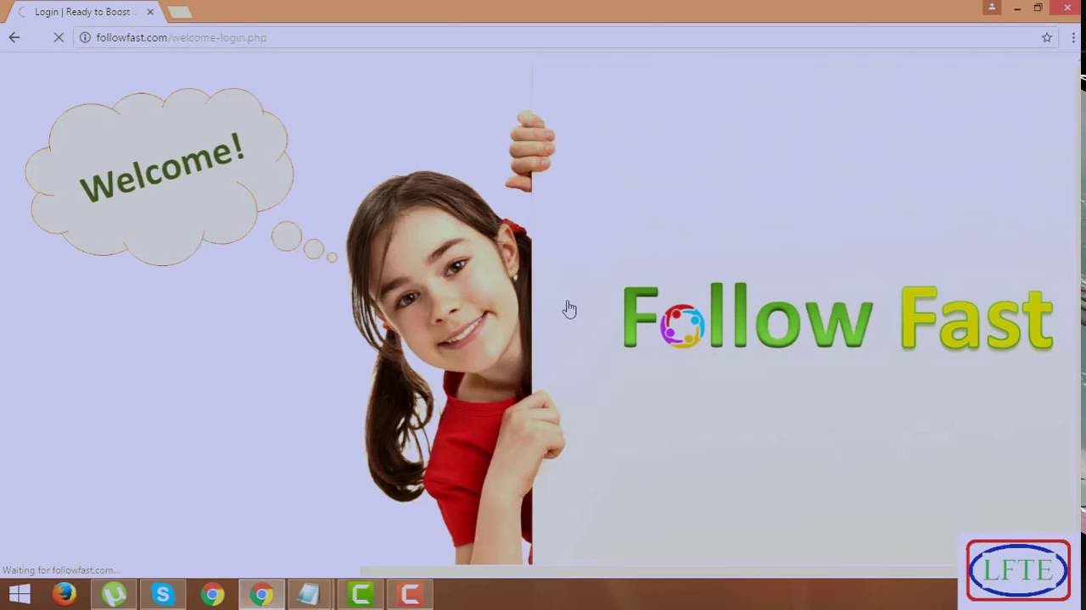Open the notepad-style app in the taskbar

pos(308,594)
